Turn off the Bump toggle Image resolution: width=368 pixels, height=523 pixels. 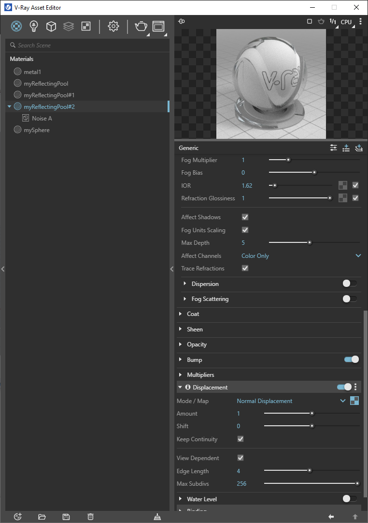352,359
